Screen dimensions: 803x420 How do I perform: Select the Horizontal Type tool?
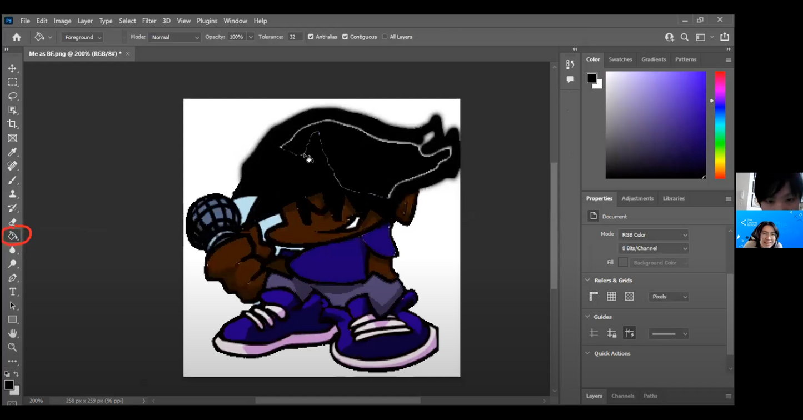pos(12,292)
